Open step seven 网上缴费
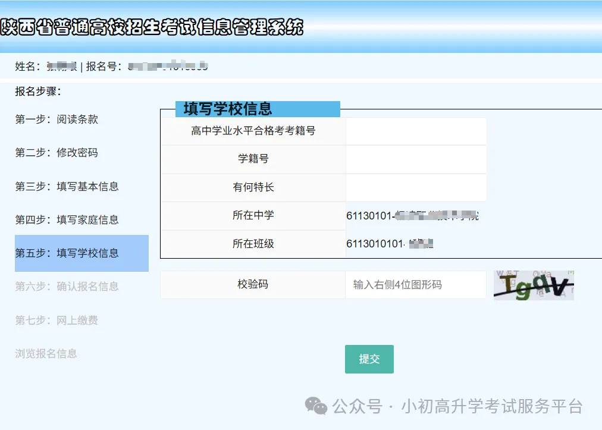Viewport: 602px width, 430px height. 57,320
